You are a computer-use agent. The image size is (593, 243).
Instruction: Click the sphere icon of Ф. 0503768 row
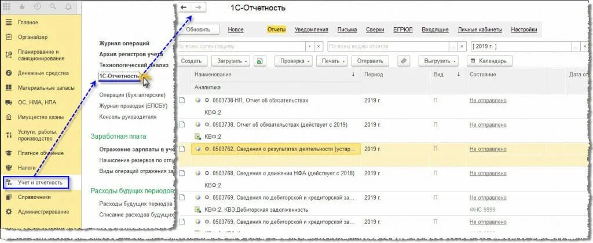click(x=198, y=174)
